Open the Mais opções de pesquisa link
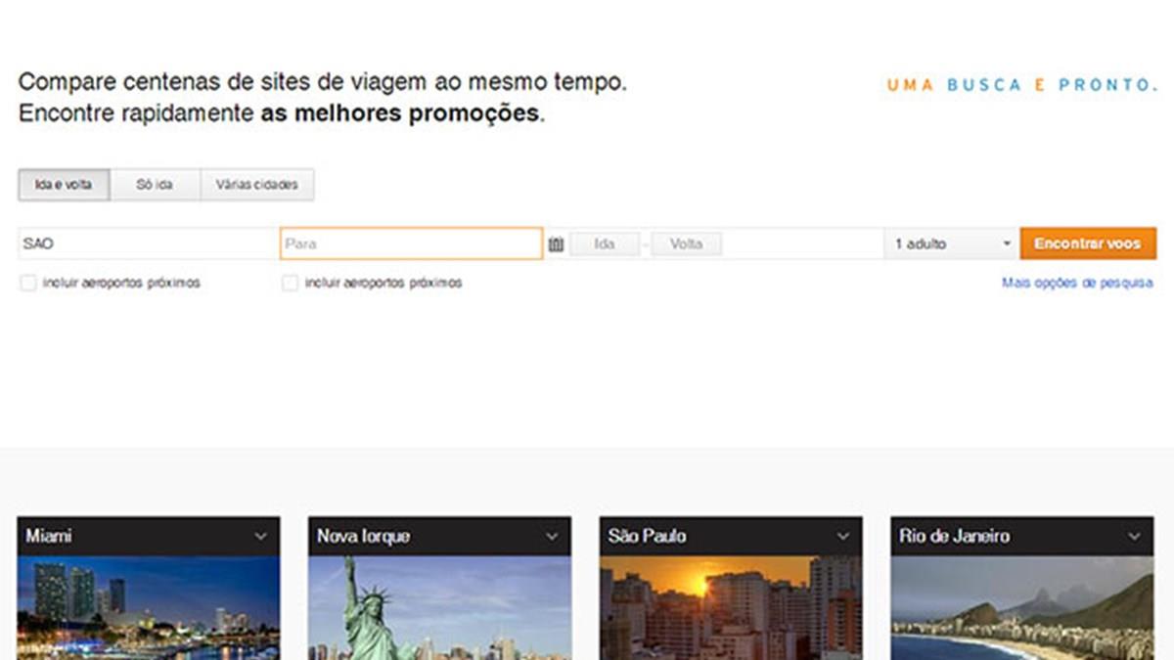1174x660 pixels. pos(1077,284)
